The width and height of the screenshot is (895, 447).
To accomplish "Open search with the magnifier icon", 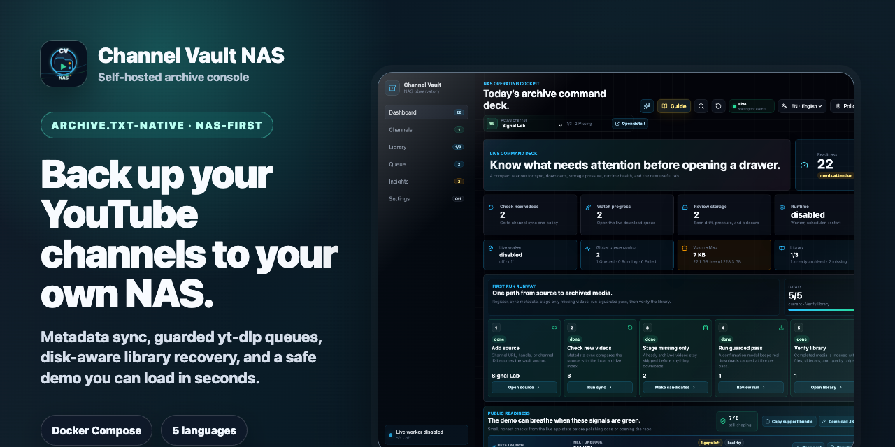I will tap(701, 106).
